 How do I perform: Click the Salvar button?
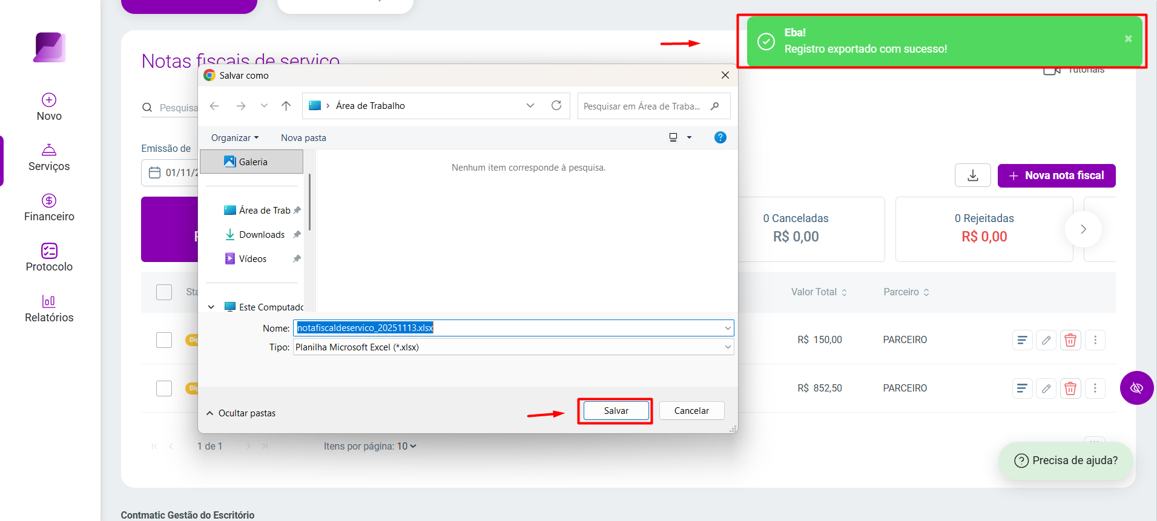616,411
